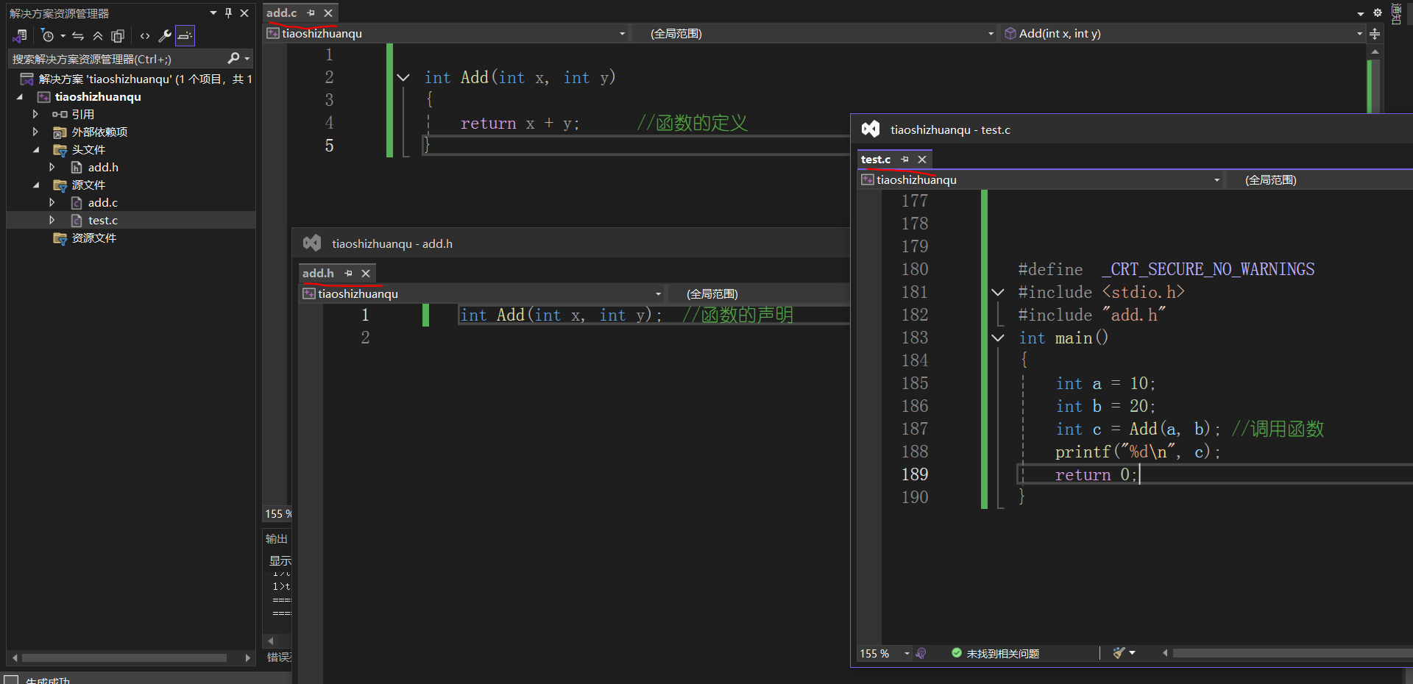Click the Visual Studio logo of test.c window
Image resolution: width=1413 pixels, height=684 pixels.
(x=871, y=129)
